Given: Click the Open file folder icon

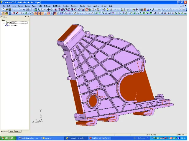Looking at the screenshot, I should [6, 9].
